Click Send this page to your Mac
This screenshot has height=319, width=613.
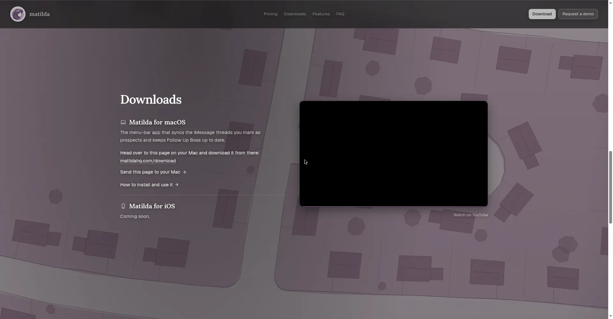(x=153, y=172)
